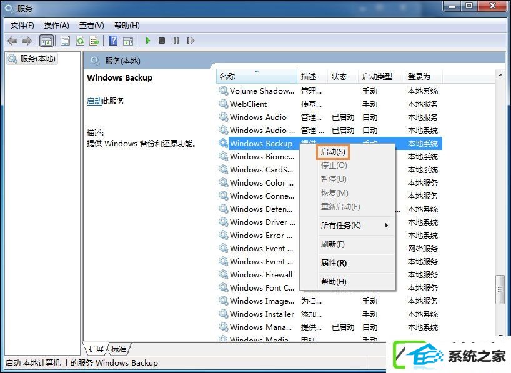Viewport: 511px width, 373px height.
Task: Click gear icon of WebClient row
Action: pos(223,104)
